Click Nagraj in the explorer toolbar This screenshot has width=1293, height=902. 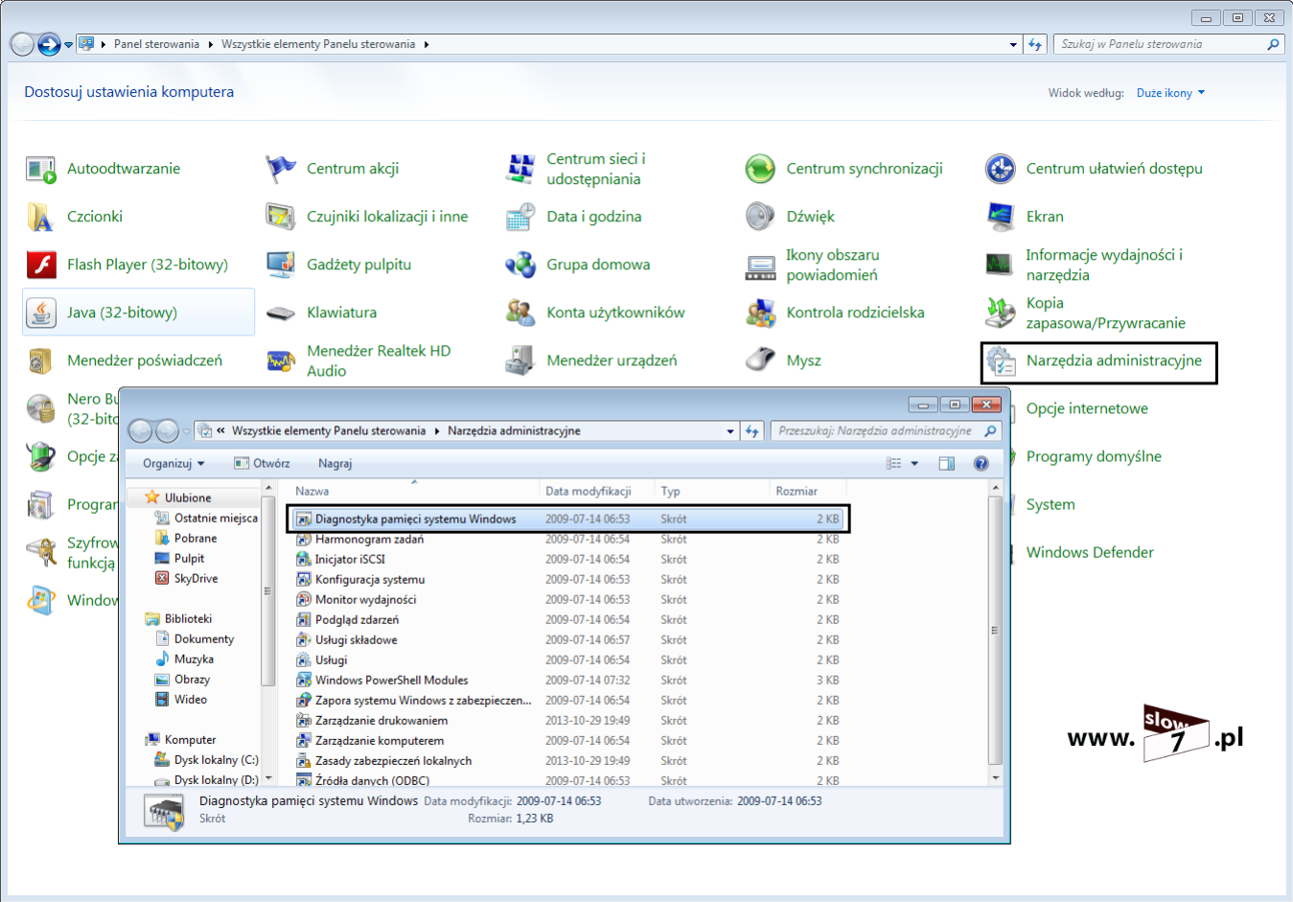coord(335,463)
